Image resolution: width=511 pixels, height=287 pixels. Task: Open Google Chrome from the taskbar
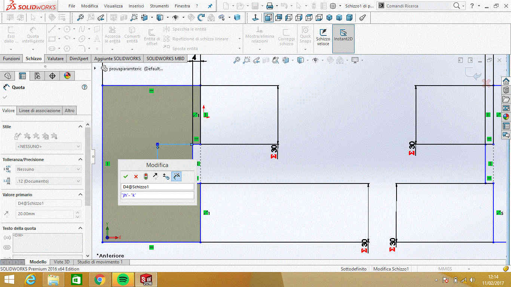[100, 280]
